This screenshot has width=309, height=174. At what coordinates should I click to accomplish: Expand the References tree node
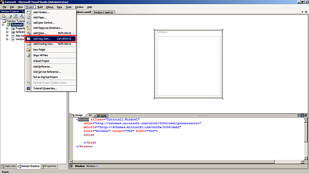pos(7,32)
